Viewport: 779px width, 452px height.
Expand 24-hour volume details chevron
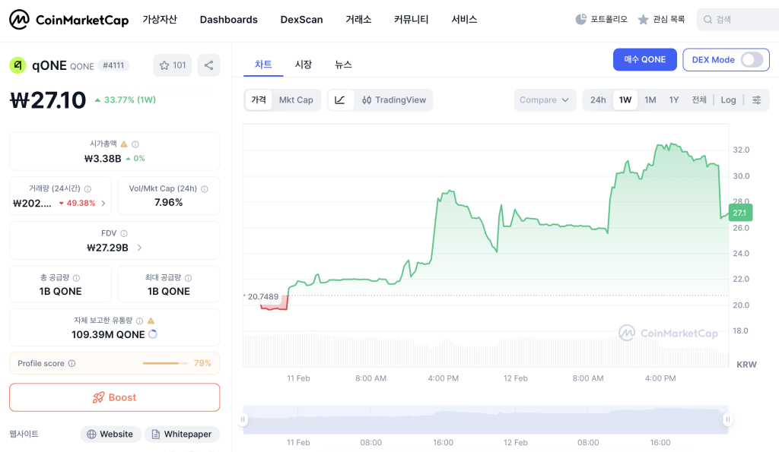[x=103, y=203]
